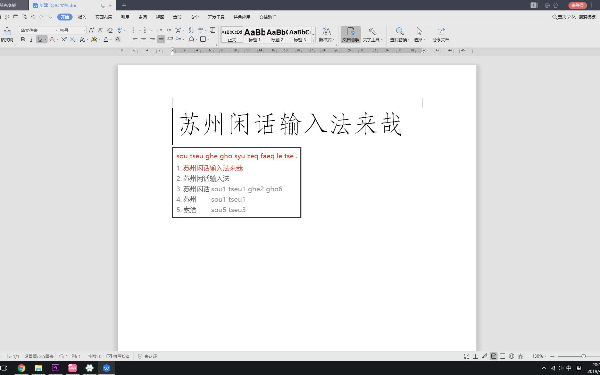Toggle strikethrough text button

[52, 39]
